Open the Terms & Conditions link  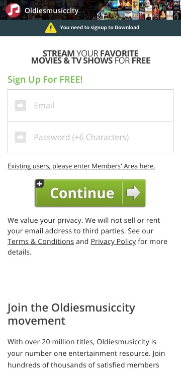coord(41,241)
